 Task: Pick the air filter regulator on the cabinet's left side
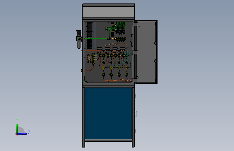[79, 40]
